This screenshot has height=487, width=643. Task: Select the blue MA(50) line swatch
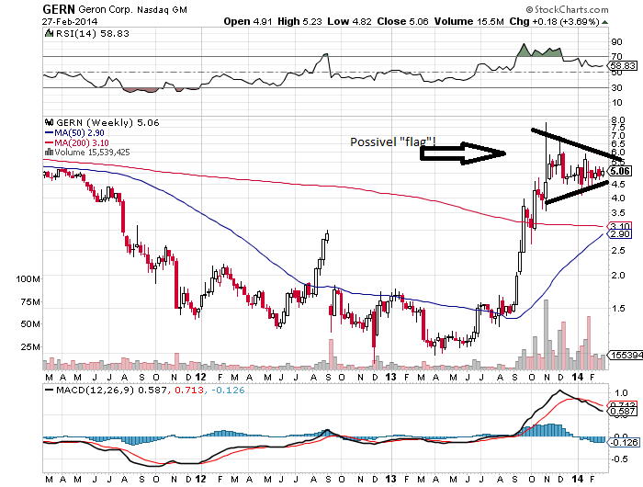49,133
